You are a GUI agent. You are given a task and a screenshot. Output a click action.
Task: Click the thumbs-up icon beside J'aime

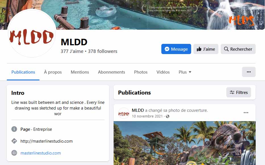(199, 49)
